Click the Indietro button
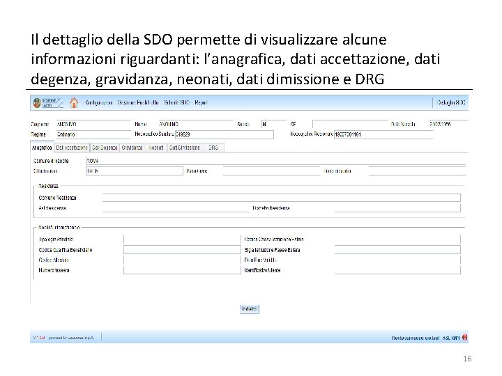 click(250, 309)
